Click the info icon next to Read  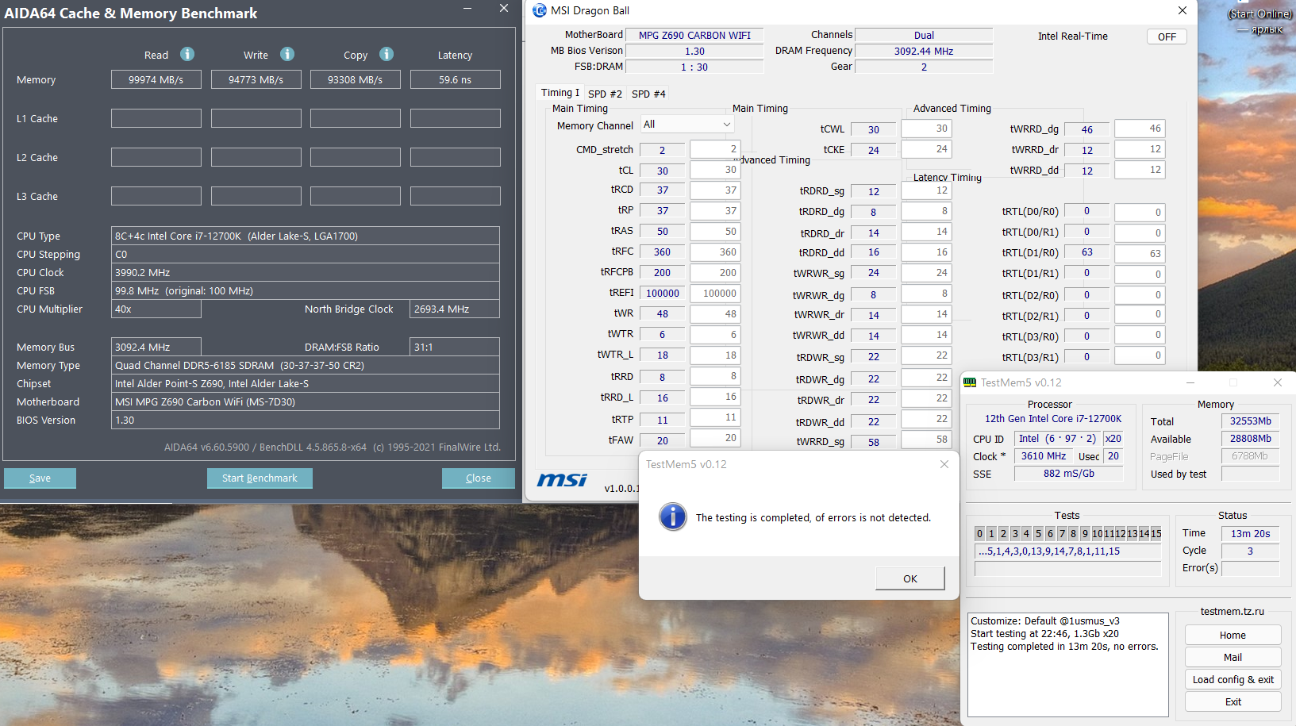tap(187, 54)
